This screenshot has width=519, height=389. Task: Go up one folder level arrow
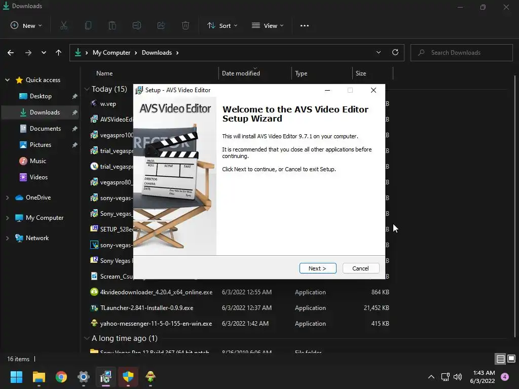coord(59,53)
